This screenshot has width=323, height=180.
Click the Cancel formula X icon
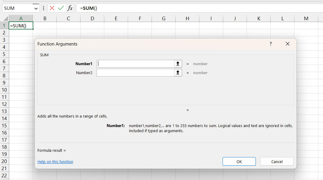pyautogui.click(x=52, y=8)
